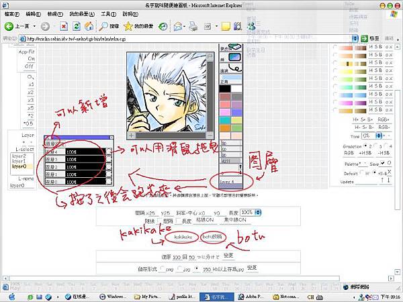Open the 檔案(F) menu
The height and width of the screenshot is (302, 403).
pos(12,14)
